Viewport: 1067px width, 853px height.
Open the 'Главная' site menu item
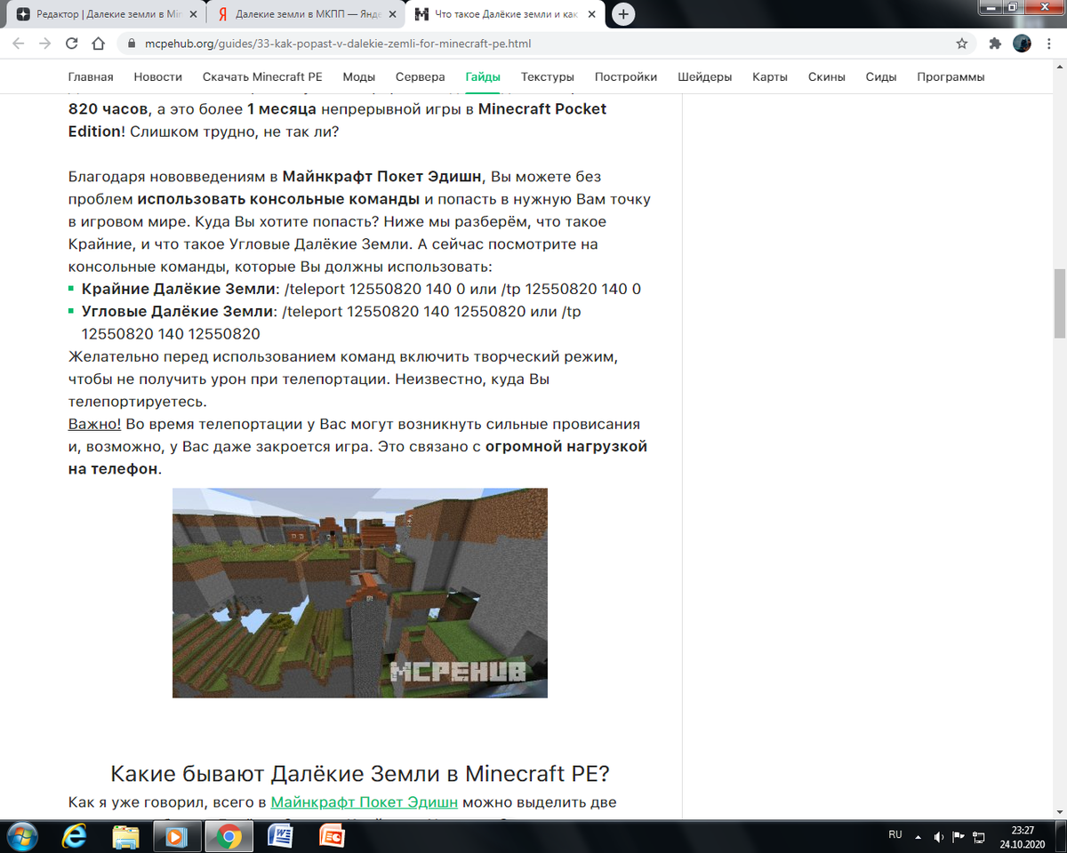click(91, 77)
